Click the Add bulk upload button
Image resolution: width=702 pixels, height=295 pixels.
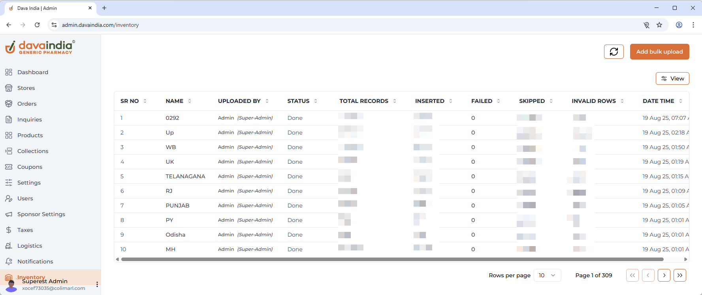pos(659,52)
